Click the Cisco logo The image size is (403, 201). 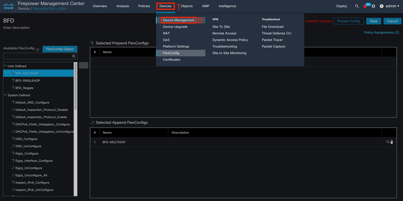8,6
